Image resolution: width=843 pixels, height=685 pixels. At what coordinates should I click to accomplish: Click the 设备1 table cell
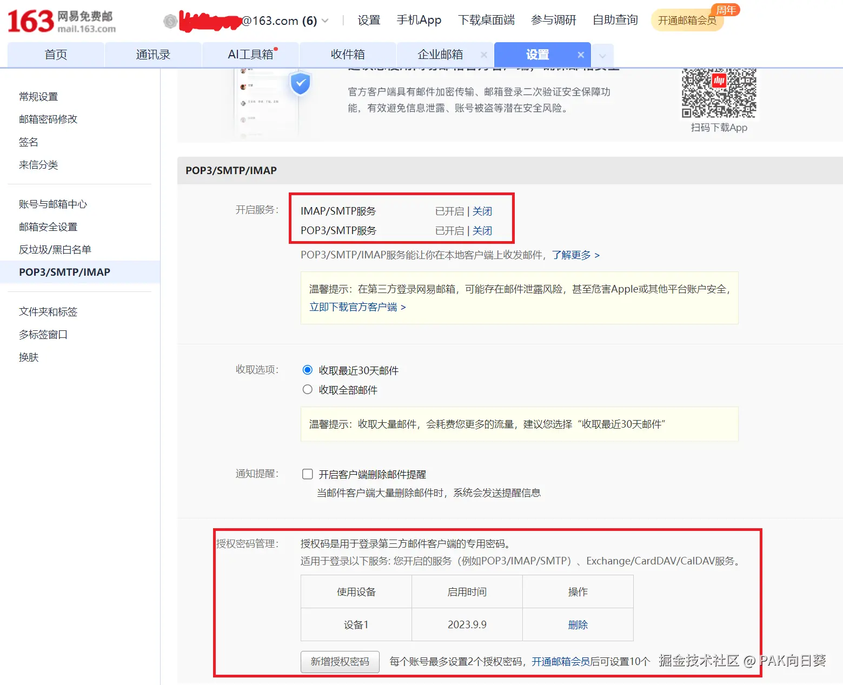[x=356, y=624]
